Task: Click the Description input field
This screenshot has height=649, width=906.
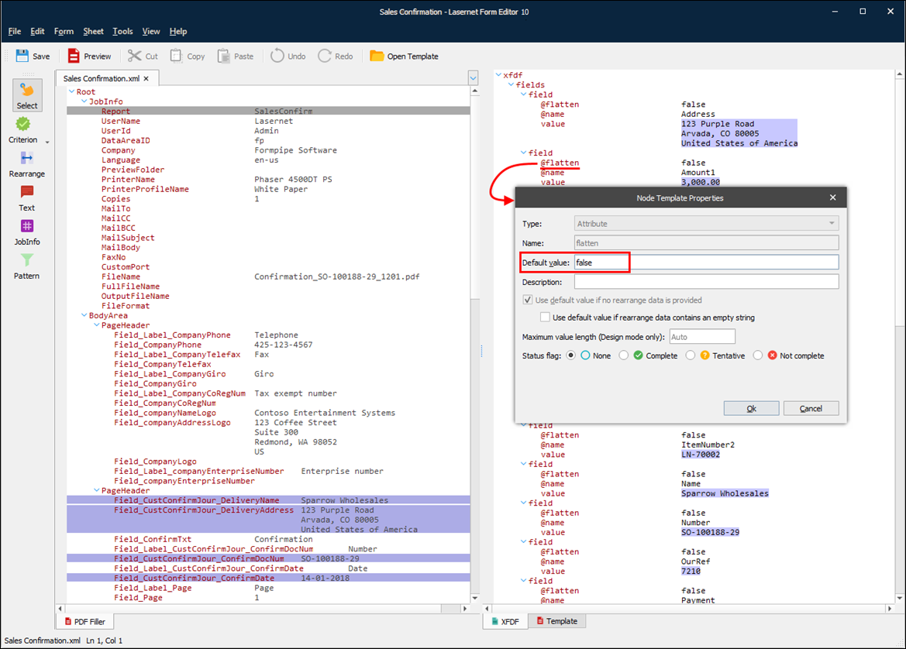Action: [706, 282]
